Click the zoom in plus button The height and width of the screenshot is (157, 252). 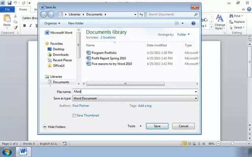[x=248, y=144]
